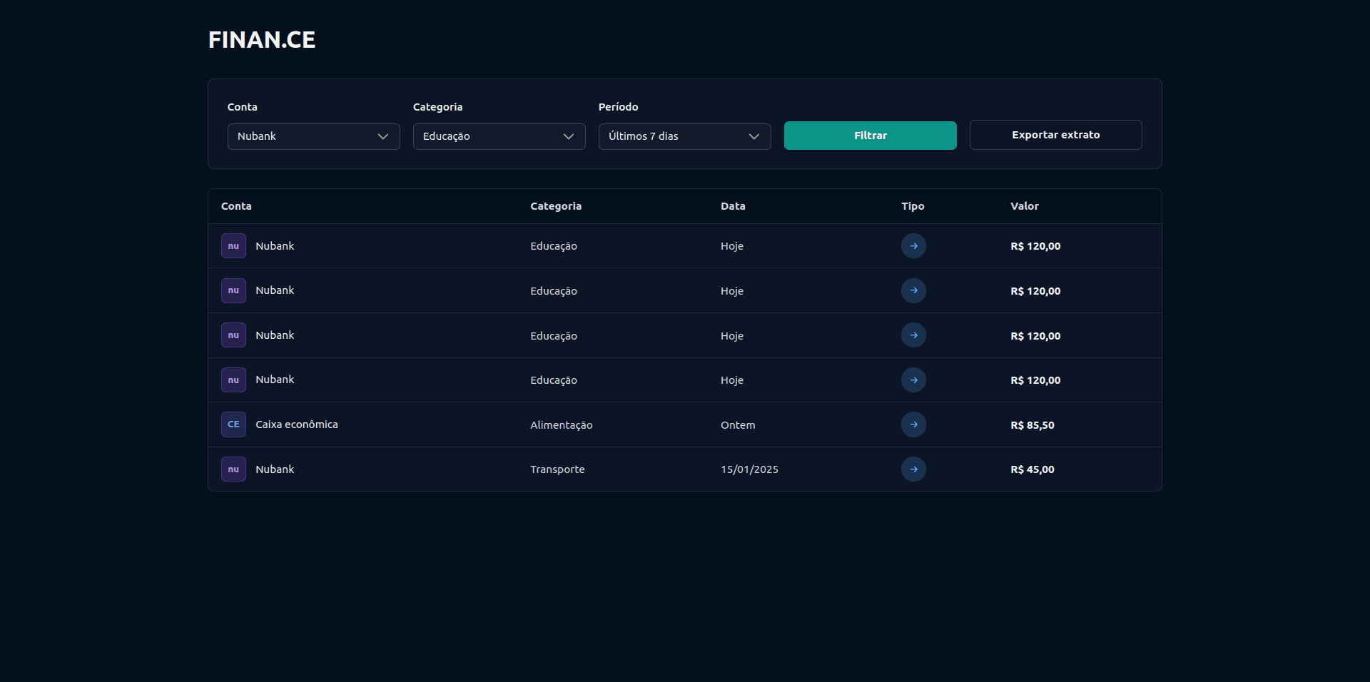1370x682 pixels.
Task: Open the Categoria dropdown showing Educação
Action: click(x=499, y=136)
